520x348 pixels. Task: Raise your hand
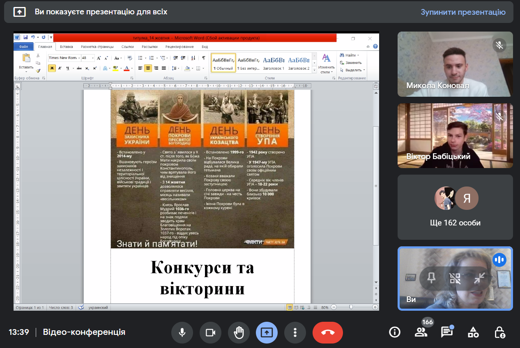(239, 332)
